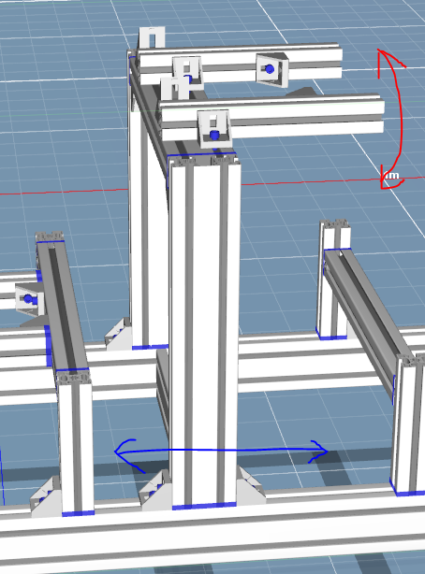Click the blue horizontal double-arrow annotation
This screenshot has width=425, height=574.
click(x=221, y=454)
